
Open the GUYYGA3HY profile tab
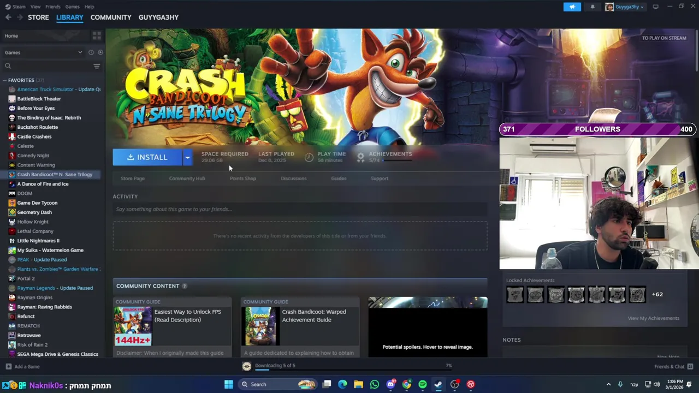(x=158, y=17)
